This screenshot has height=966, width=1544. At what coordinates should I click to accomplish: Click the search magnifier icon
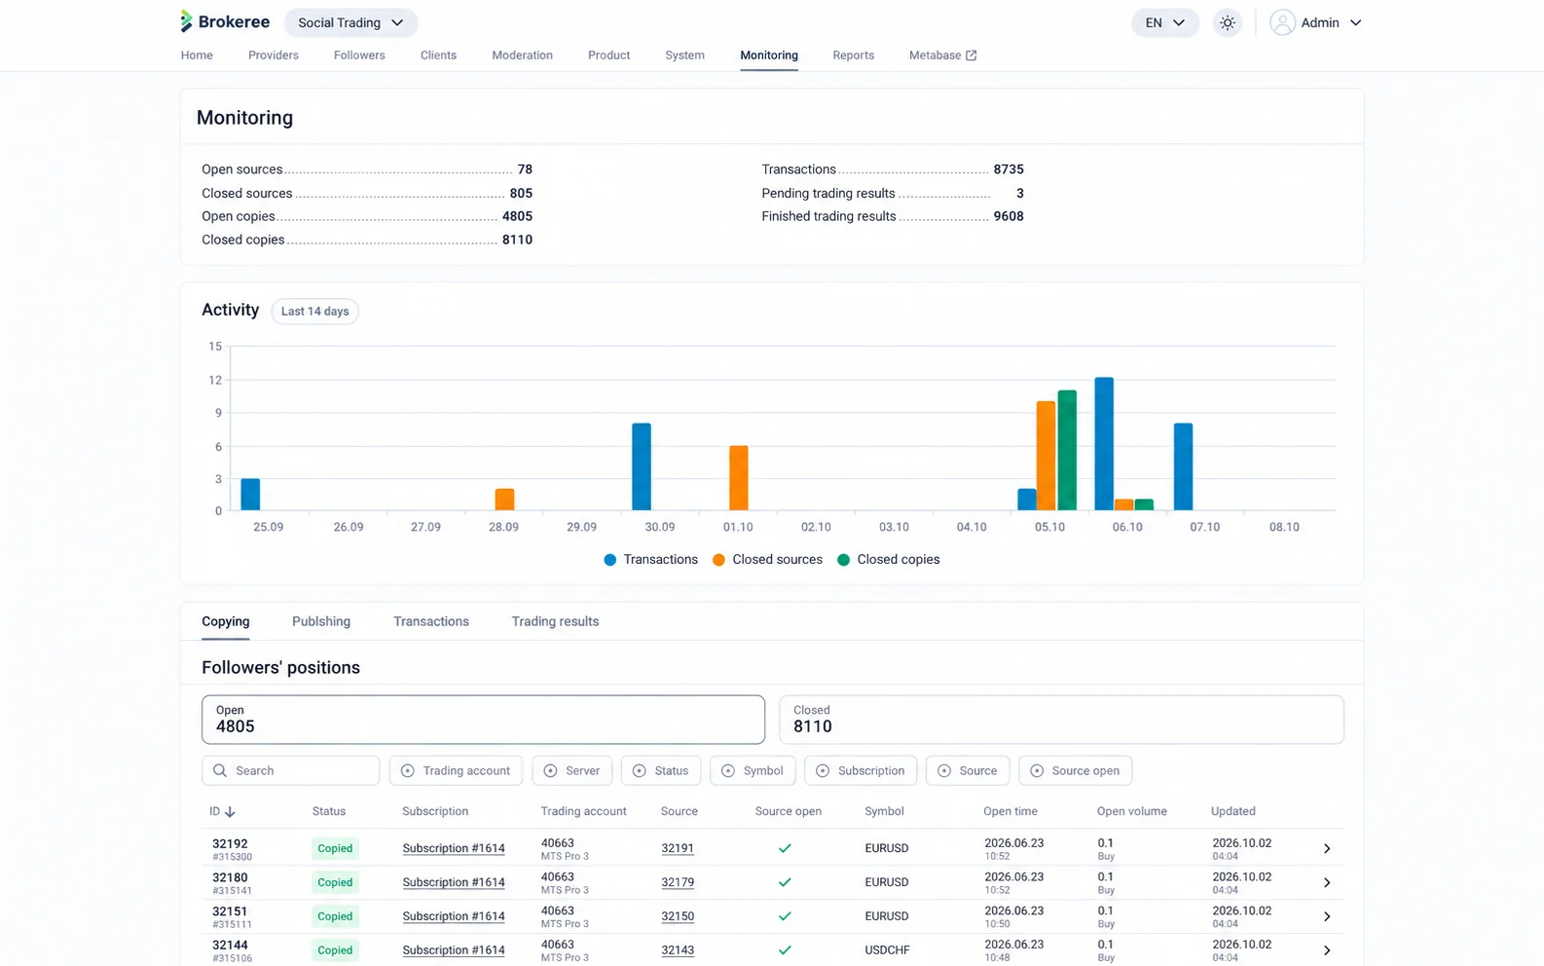coord(220,770)
